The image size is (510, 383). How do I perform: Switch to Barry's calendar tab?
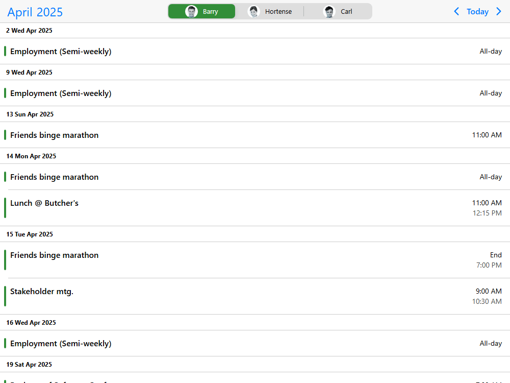pyautogui.click(x=201, y=11)
